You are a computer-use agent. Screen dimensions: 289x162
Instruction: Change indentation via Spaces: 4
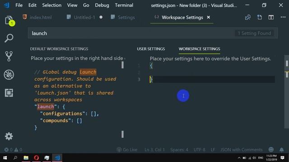179,150
